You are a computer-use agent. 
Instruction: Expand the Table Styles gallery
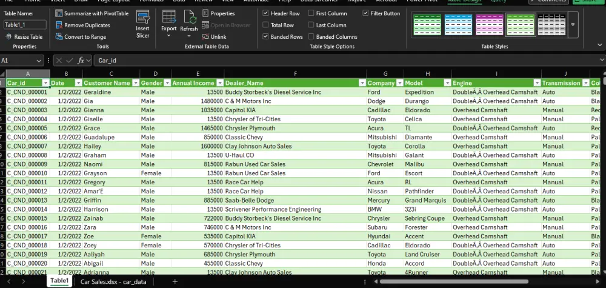click(x=573, y=25)
